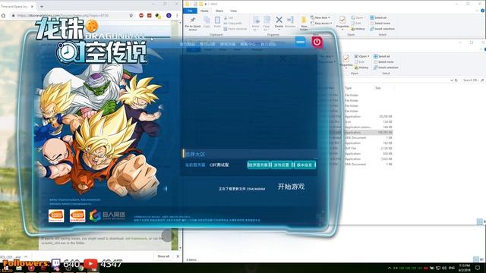Click Properties in the second Explorer ribbon
Image resolution: width=486 pixels, height=273 pixels.
pyautogui.click(x=346, y=61)
